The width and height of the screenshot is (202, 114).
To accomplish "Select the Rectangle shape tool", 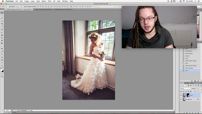I will [x=2, y=60].
